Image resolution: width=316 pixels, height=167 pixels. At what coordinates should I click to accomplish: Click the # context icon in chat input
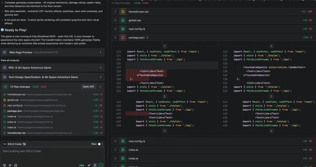[x=10, y=165]
